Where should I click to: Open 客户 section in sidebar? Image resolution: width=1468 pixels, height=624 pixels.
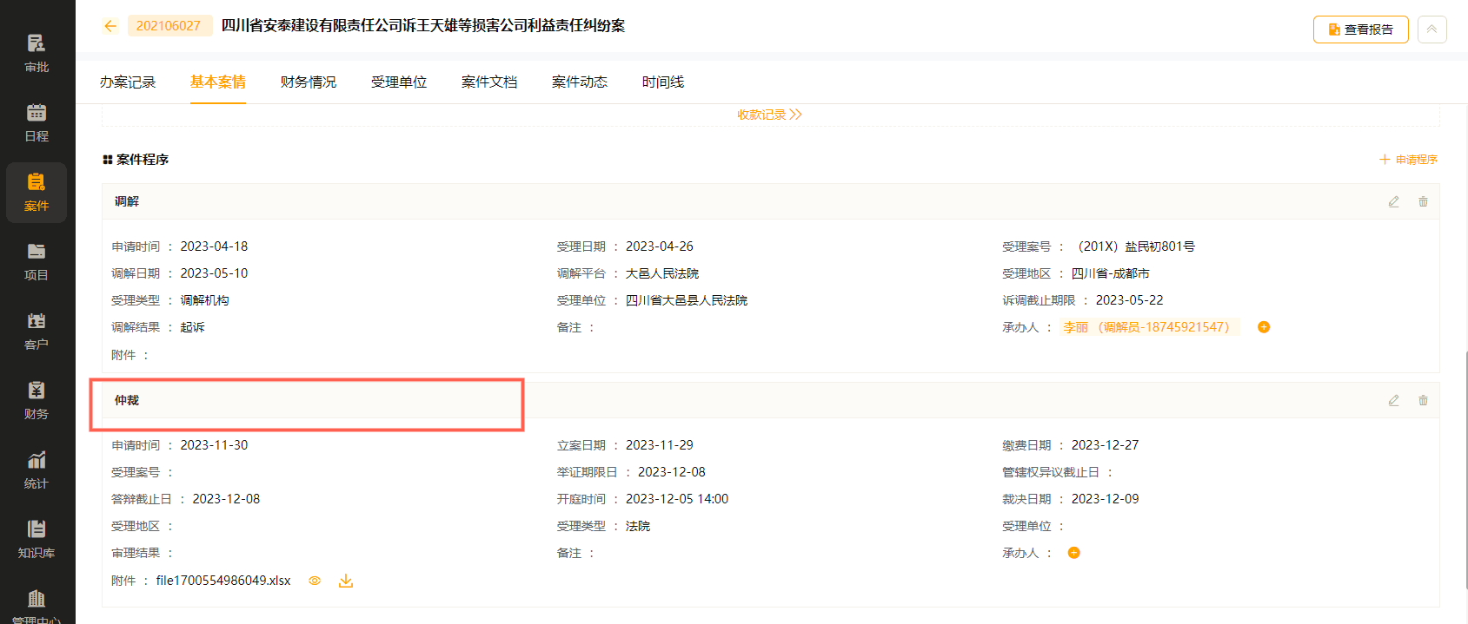click(37, 331)
